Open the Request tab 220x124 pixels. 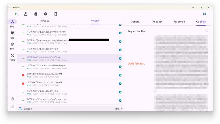[157, 22]
